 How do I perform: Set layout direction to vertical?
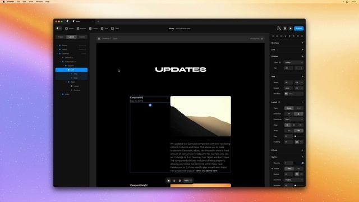298,114
